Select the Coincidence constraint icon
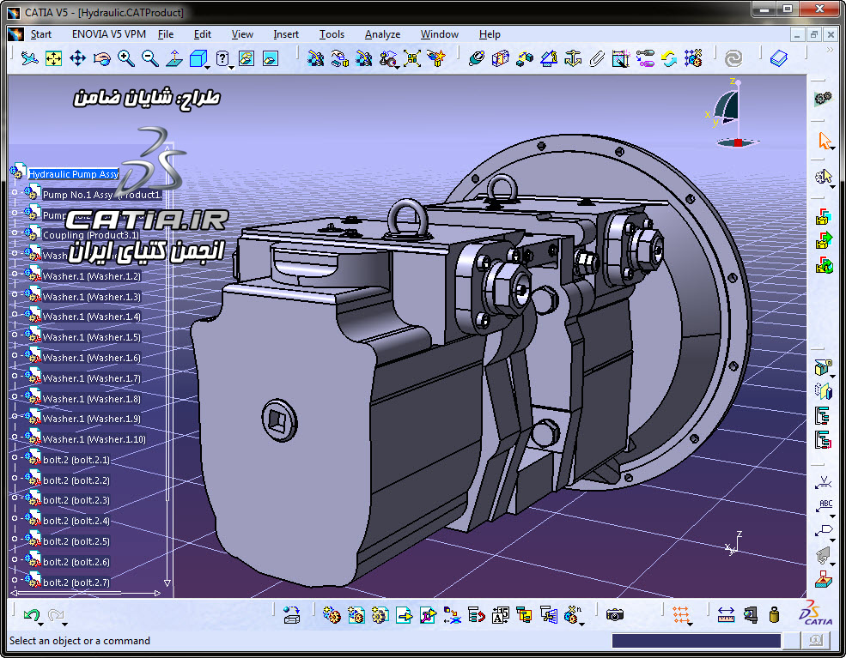 tap(477, 57)
